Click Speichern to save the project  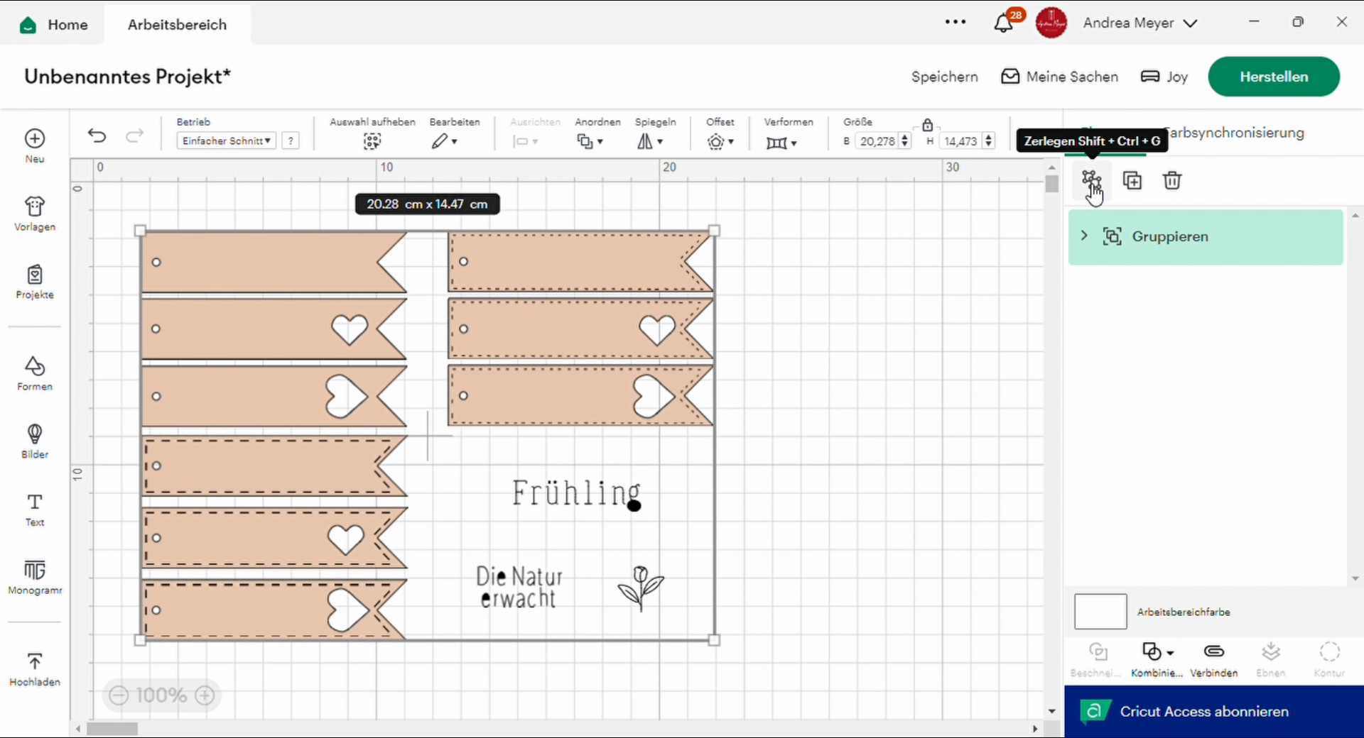tap(944, 77)
